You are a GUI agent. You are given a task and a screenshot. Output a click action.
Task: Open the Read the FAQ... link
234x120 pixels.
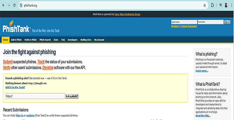[203, 116]
